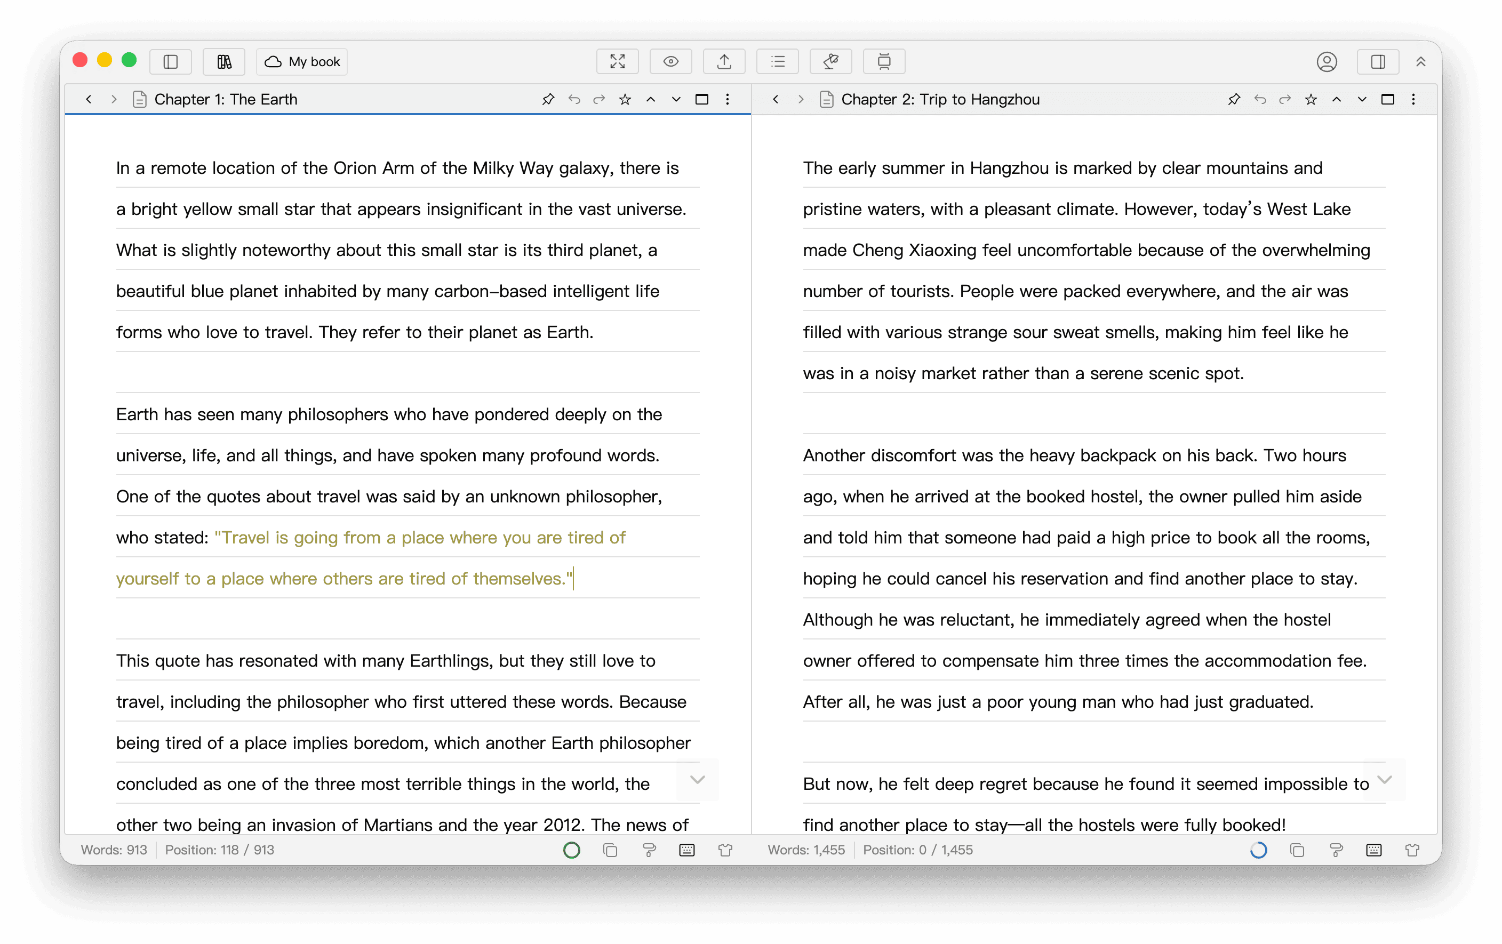Image resolution: width=1502 pixels, height=944 pixels.
Task: Click the green progress circle in Chapter 1
Action: (x=571, y=850)
